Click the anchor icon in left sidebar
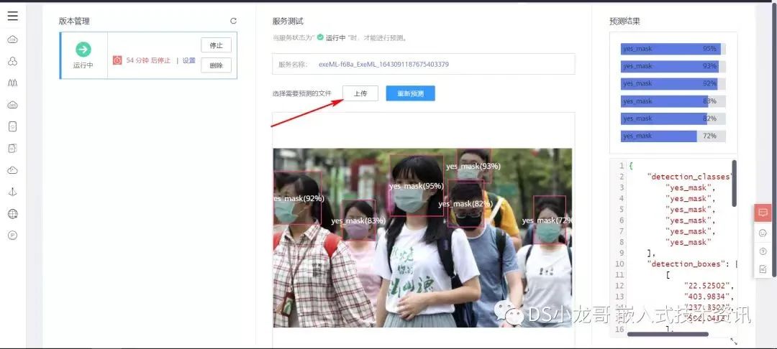Screen dimensions: 777x349 tap(12, 192)
